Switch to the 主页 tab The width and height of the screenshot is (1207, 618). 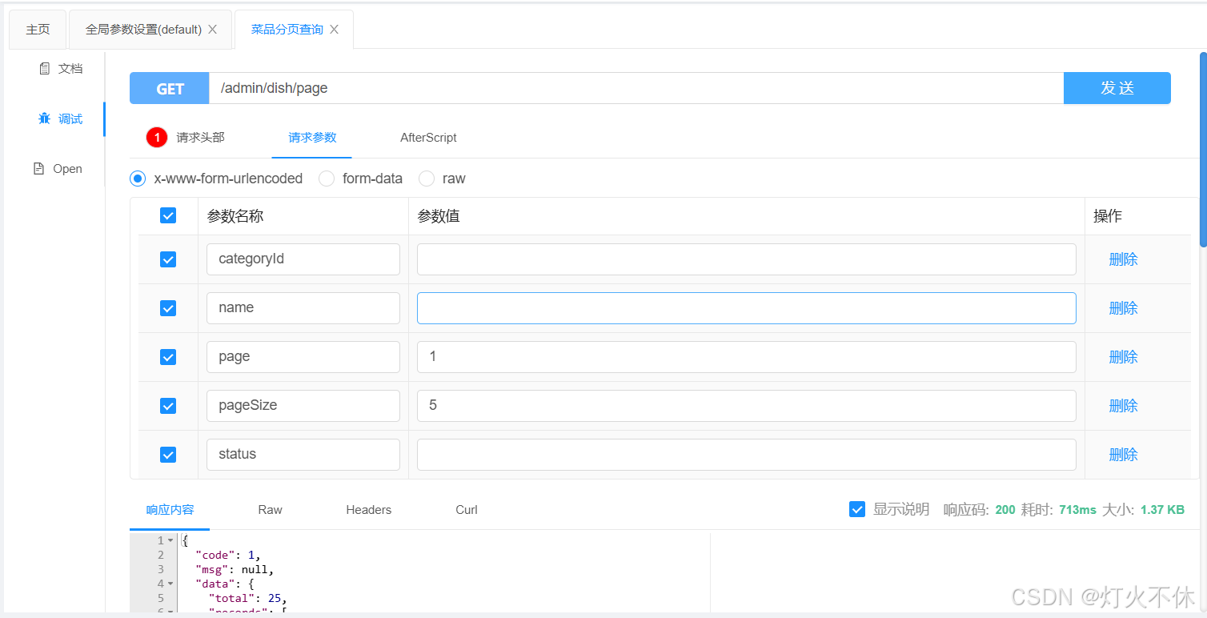click(x=38, y=30)
